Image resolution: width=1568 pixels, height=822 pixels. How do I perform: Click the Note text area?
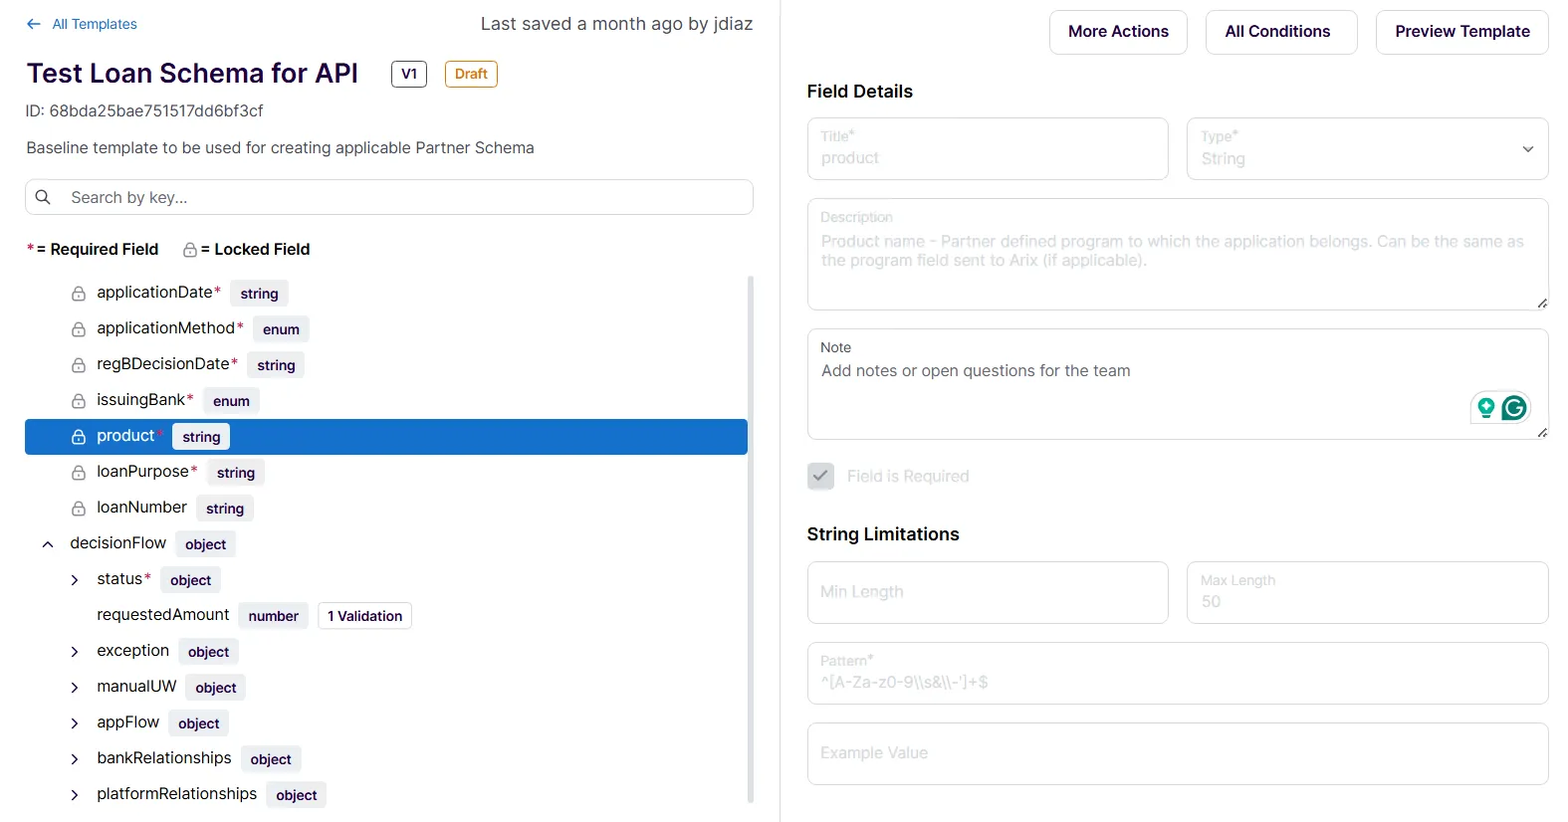tap(1178, 384)
